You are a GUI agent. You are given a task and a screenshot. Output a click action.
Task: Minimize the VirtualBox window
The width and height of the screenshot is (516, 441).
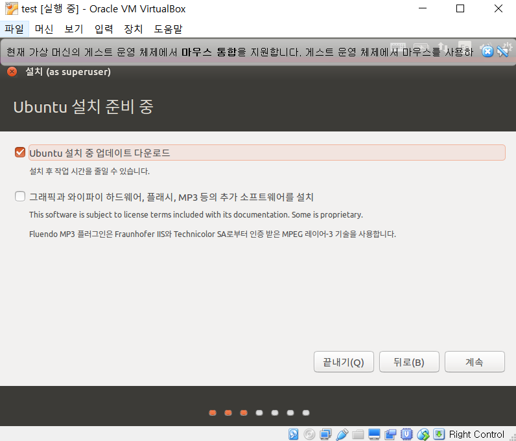423,8
